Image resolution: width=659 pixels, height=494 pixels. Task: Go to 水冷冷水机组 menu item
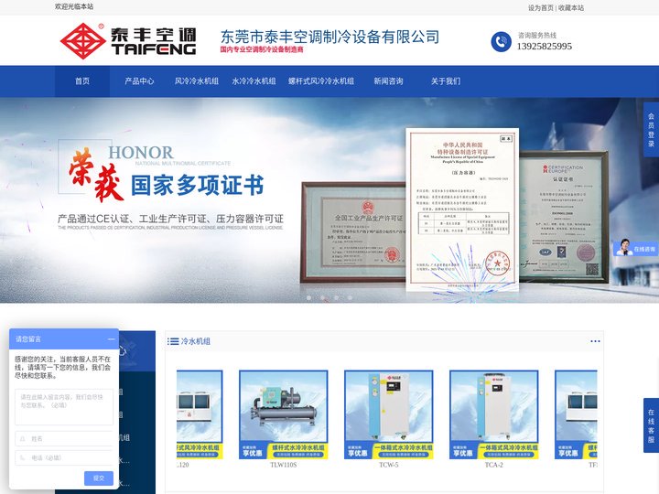pyautogui.click(x=254, y=81)
